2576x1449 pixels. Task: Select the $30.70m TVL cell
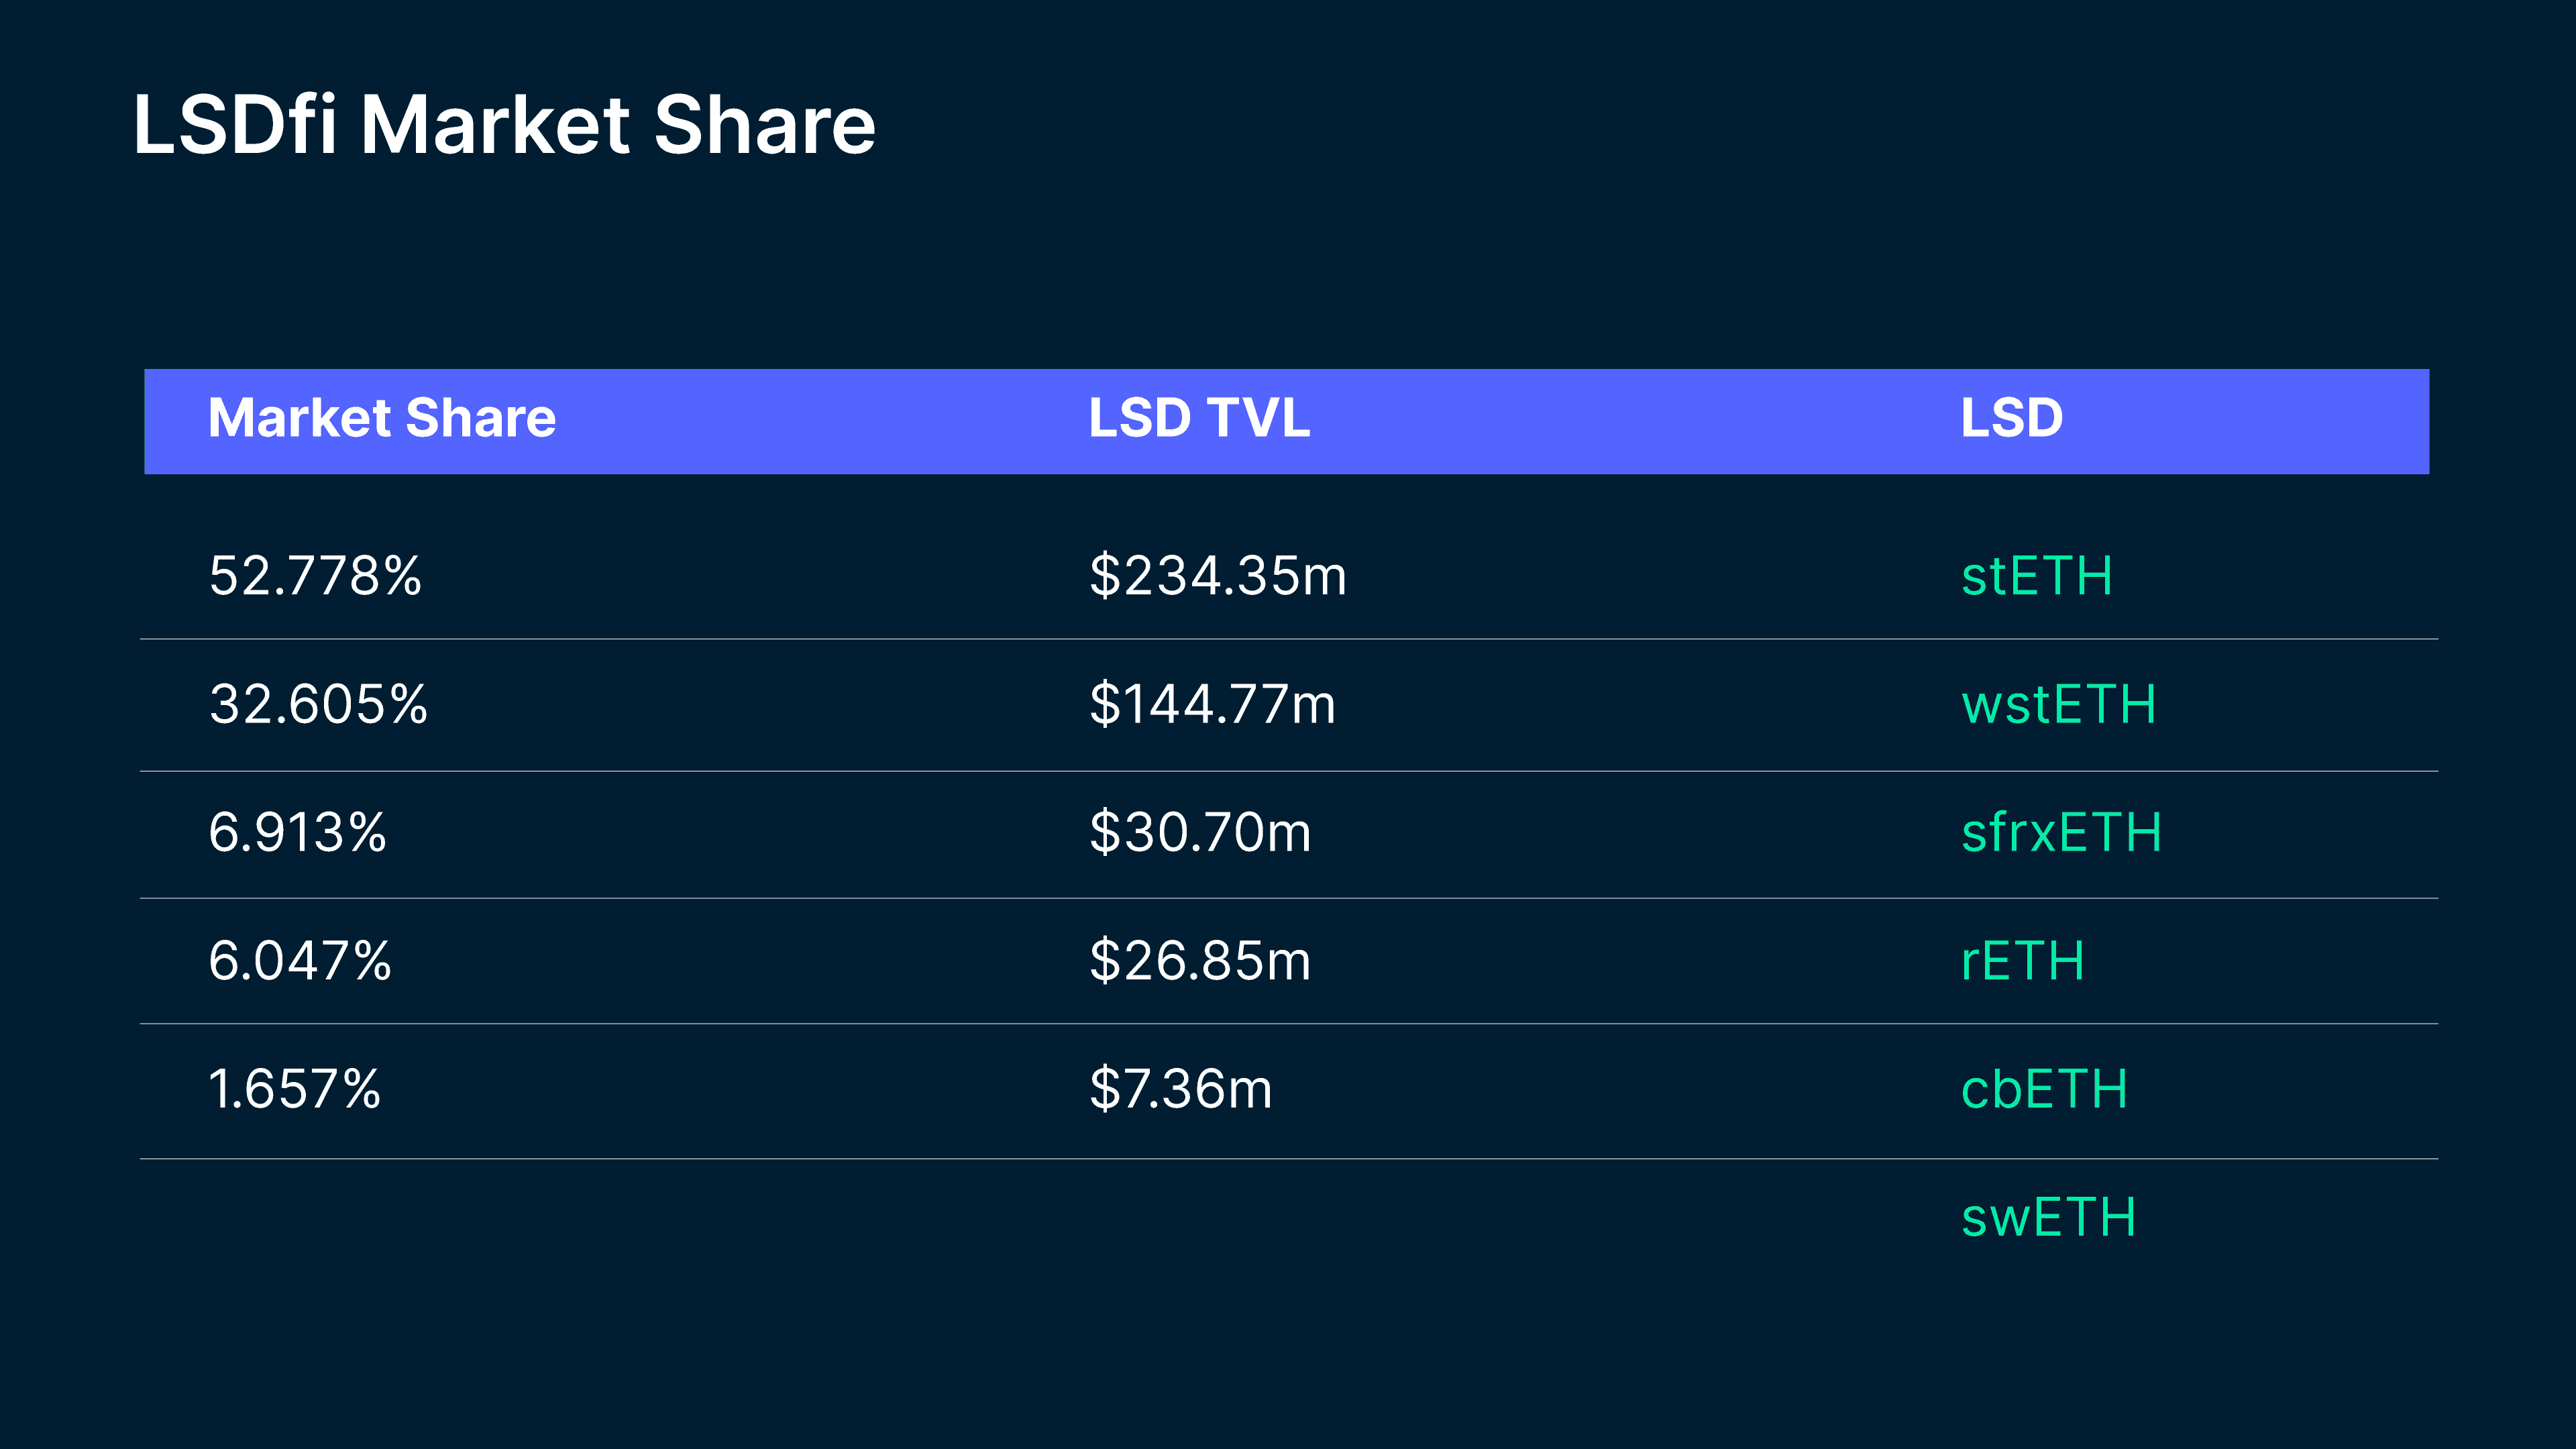tap(1199, 833)
